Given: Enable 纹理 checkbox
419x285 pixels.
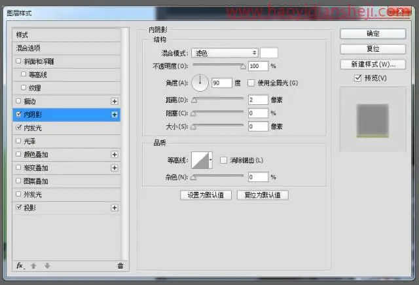Looking at the screenshot, I should coord(24,87).
